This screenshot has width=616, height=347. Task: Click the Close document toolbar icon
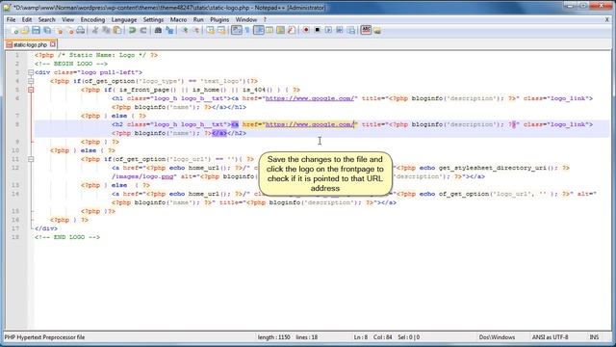pos(59,30)
